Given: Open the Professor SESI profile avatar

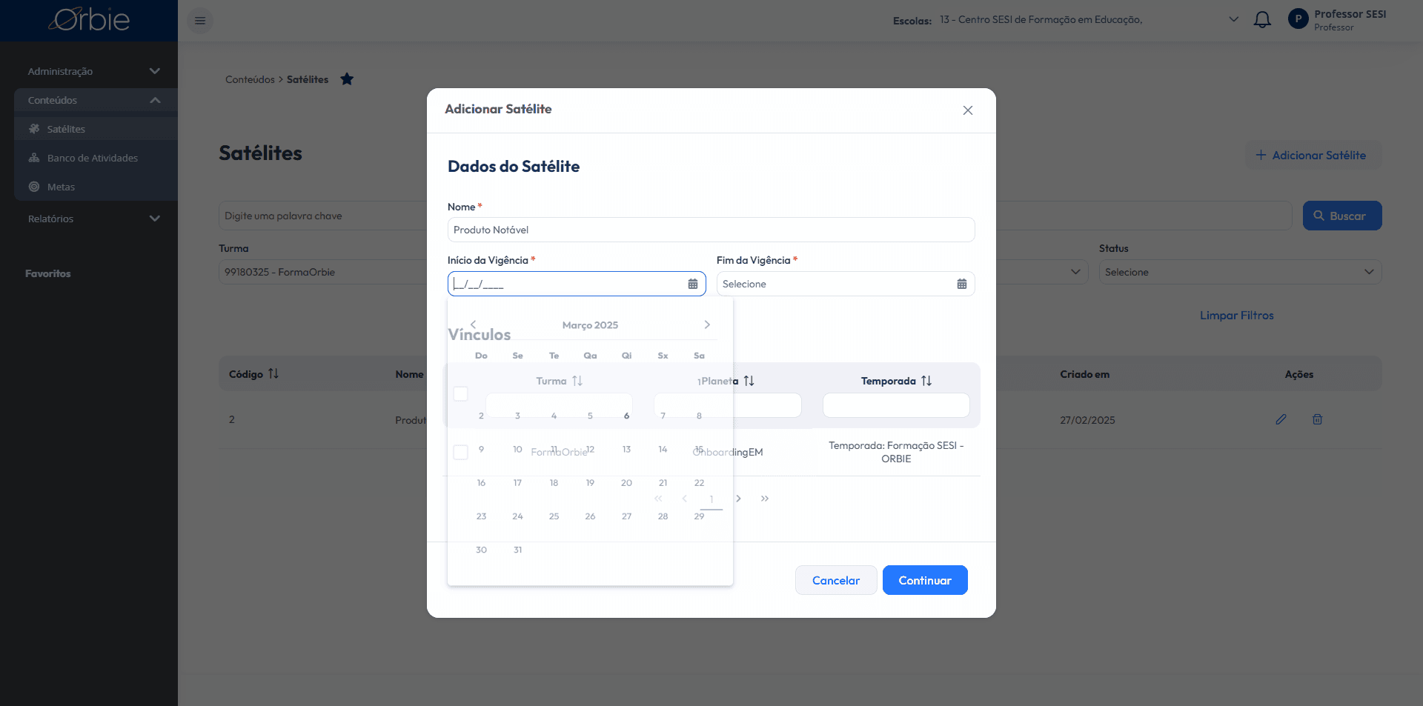Looking at the screenshot, I should pos(1298,19).
